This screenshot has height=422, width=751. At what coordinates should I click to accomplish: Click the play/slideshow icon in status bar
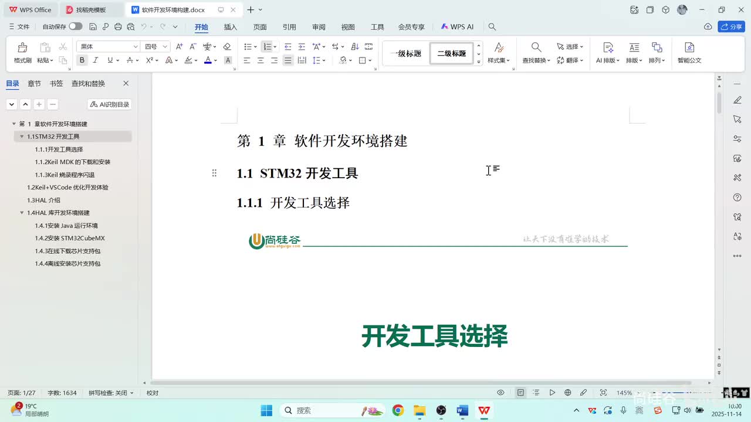point(552,393)
